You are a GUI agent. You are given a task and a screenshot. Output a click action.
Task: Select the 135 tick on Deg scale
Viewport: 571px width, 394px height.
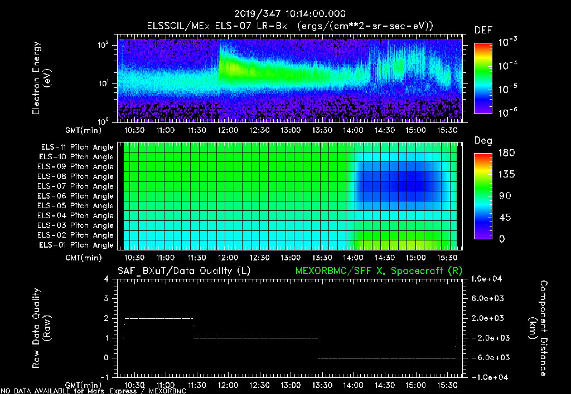(507, 175)
